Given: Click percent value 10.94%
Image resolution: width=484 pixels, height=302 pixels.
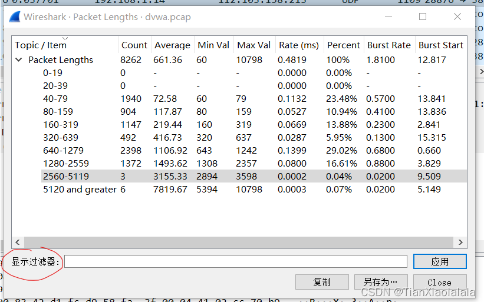Looking at the screenshot, I should [x=341, y=111].
